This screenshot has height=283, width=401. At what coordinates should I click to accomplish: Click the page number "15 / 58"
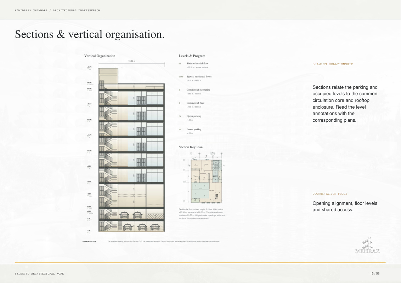click(x=375, y=273)
